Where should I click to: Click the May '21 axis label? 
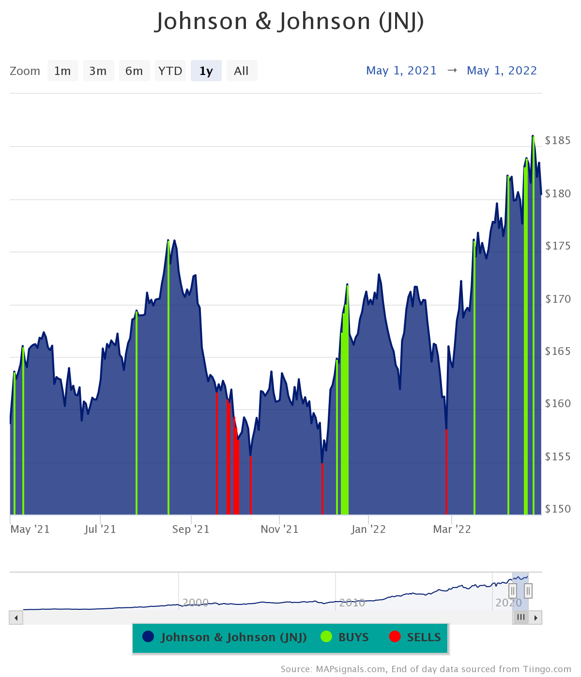click(x=30, y=529)
